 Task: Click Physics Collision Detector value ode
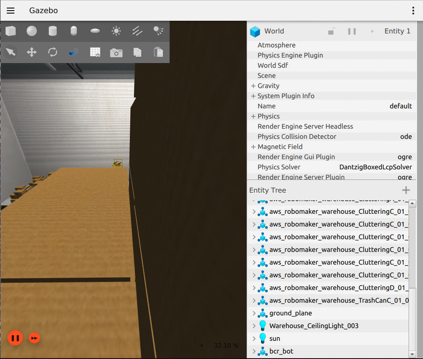click(x=406, y=137)
